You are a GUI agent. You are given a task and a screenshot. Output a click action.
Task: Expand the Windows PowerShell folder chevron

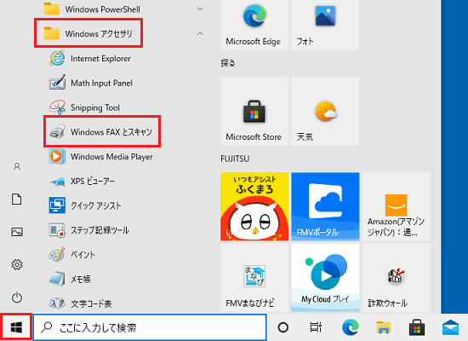pos(200,9)
